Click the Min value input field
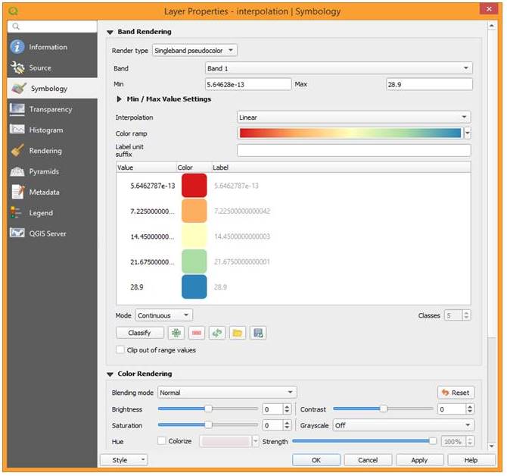The width and height of the screenshot is (507, 476). click(248, 85)
